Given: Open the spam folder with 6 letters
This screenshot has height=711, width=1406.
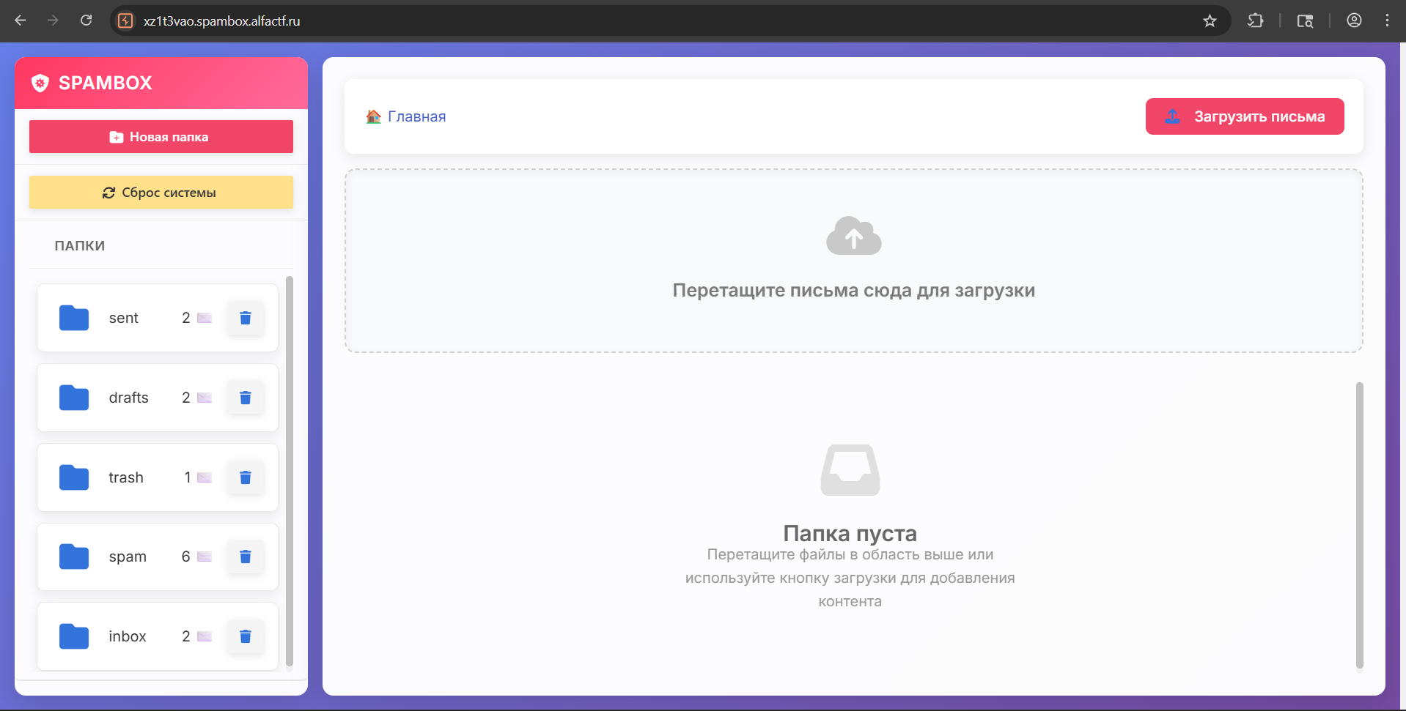Looking at the screenshot, I should 128,556.
